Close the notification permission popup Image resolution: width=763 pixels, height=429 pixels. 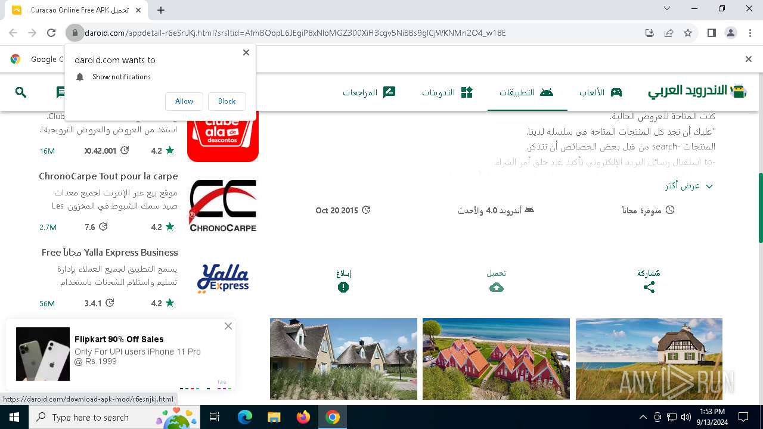tap(246, 52)
